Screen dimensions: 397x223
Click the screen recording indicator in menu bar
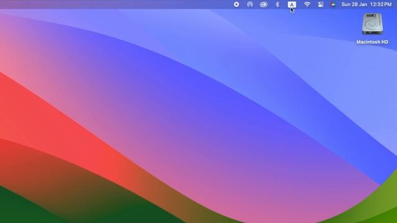coord(236,4)
